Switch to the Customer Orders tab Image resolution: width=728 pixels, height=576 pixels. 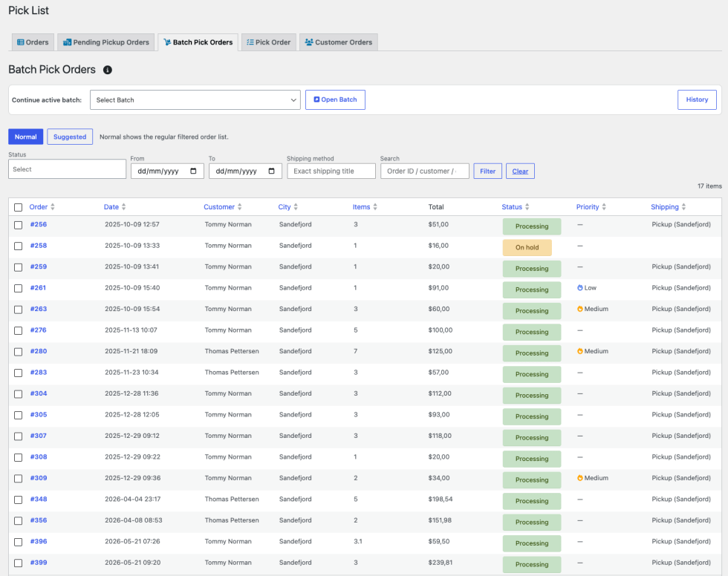tap(339, 42)
